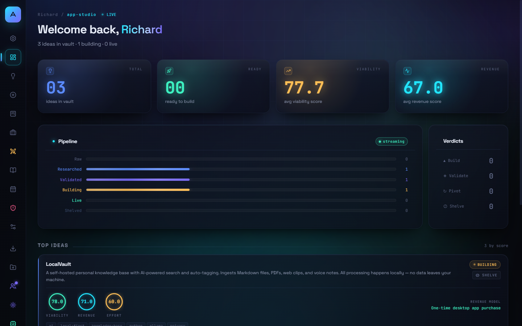
Task: Click the '3 by score' text
Action: click(x=496, y=246)
